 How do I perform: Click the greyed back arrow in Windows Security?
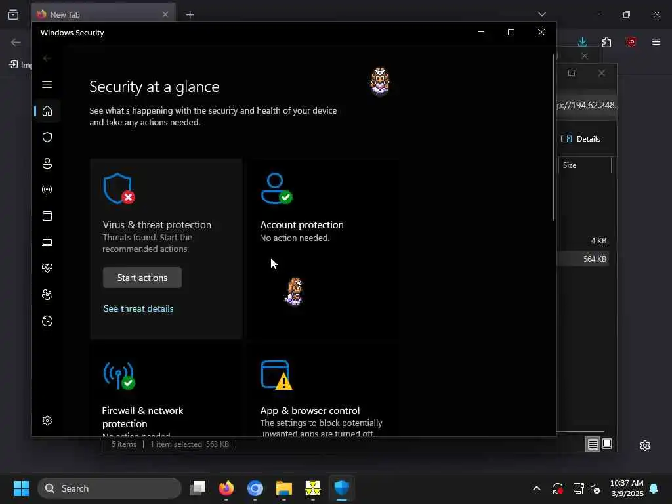[47, 58]
